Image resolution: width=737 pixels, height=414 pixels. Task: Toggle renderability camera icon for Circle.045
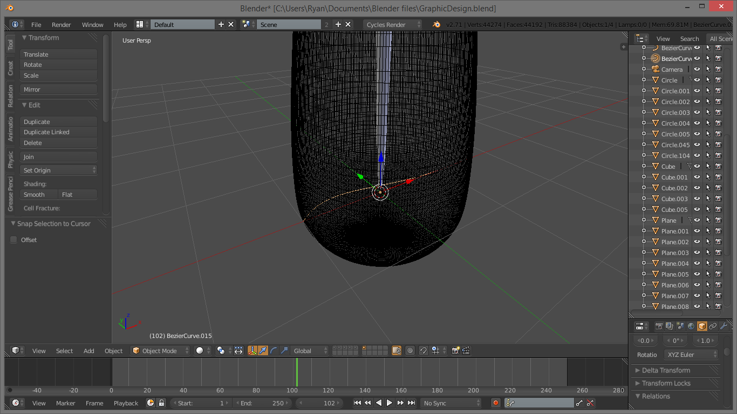pos(719,144)
